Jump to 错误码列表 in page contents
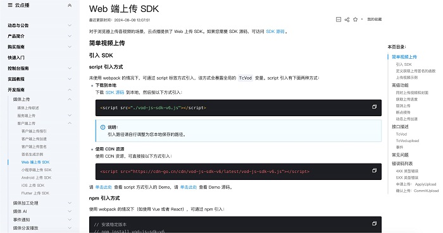 [402, 164]
